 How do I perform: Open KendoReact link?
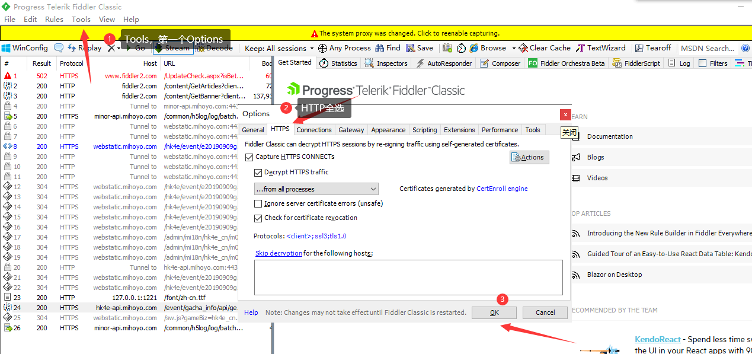coord(658,340)
